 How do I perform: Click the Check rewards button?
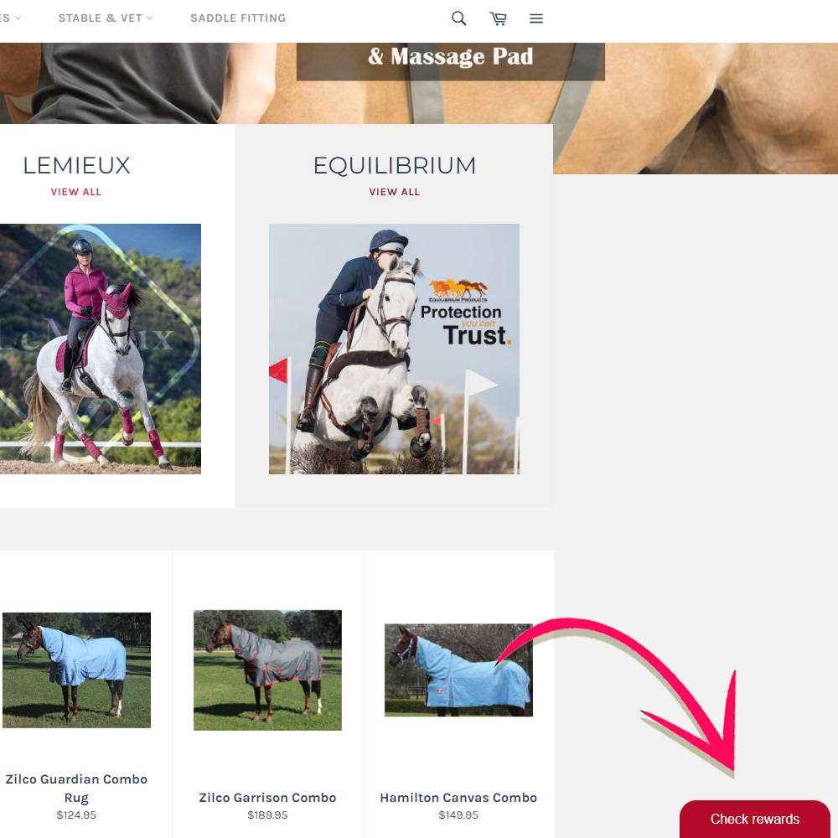point(755,819)
